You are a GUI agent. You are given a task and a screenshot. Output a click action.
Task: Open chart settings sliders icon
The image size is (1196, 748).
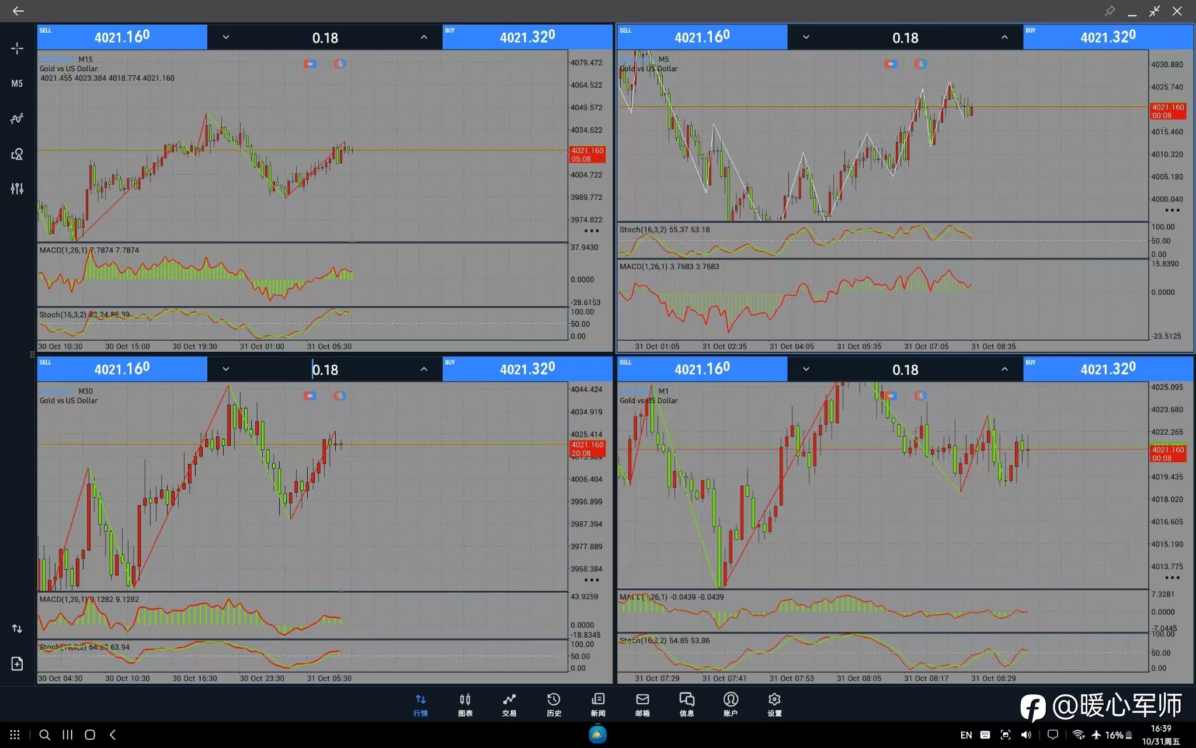coord(17,188)
